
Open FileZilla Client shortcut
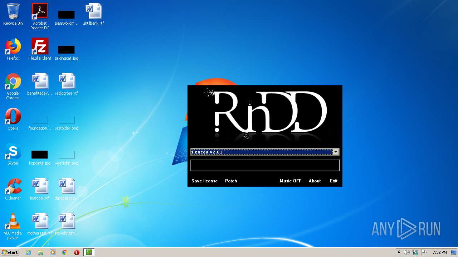coord(40,49)
